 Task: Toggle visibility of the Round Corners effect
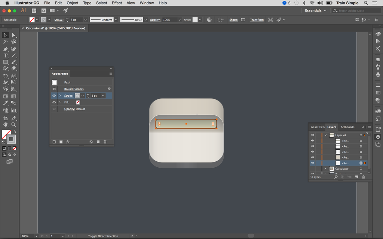pos(53,89)
